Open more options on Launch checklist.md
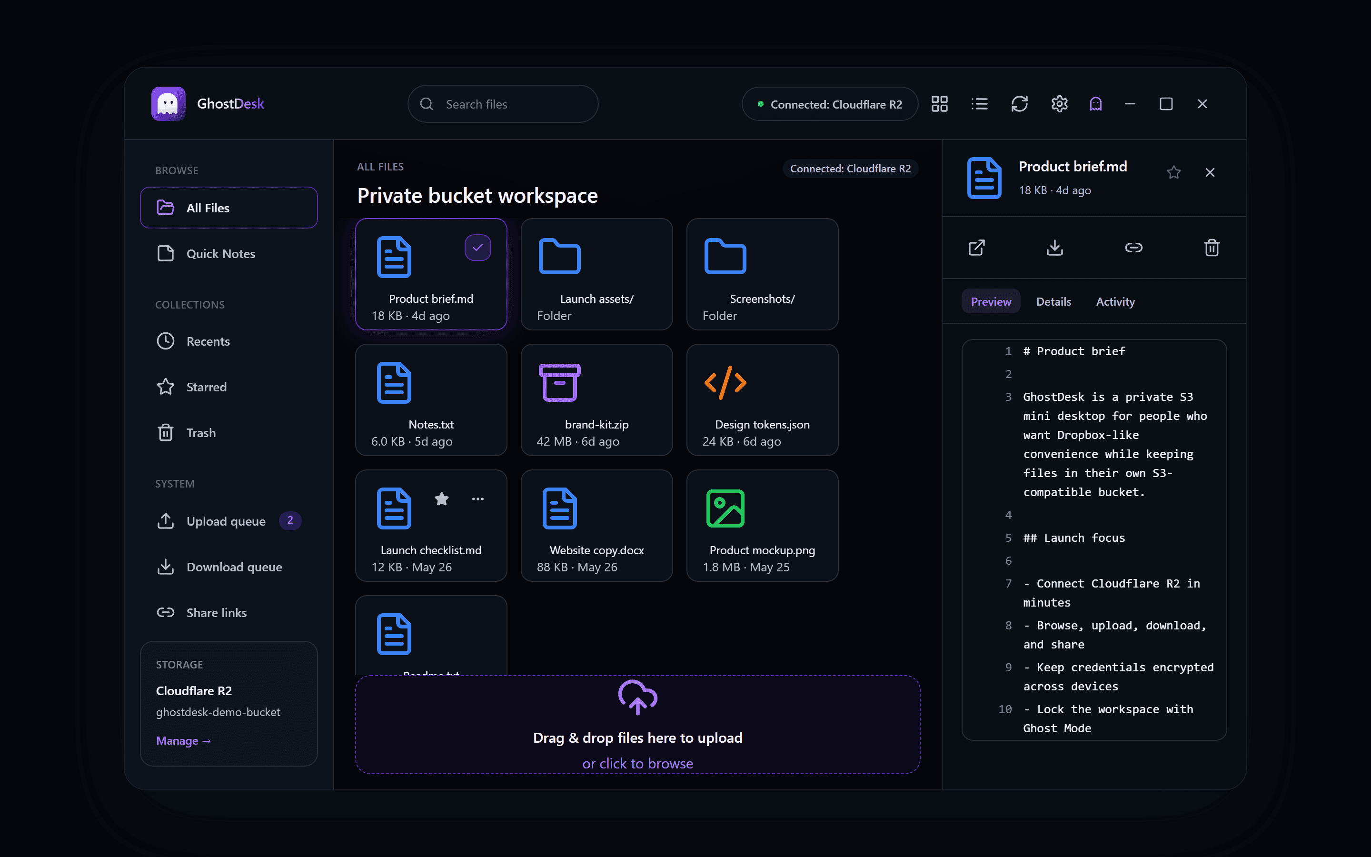Screen dimensions: 1371x857 coord(478,499)
